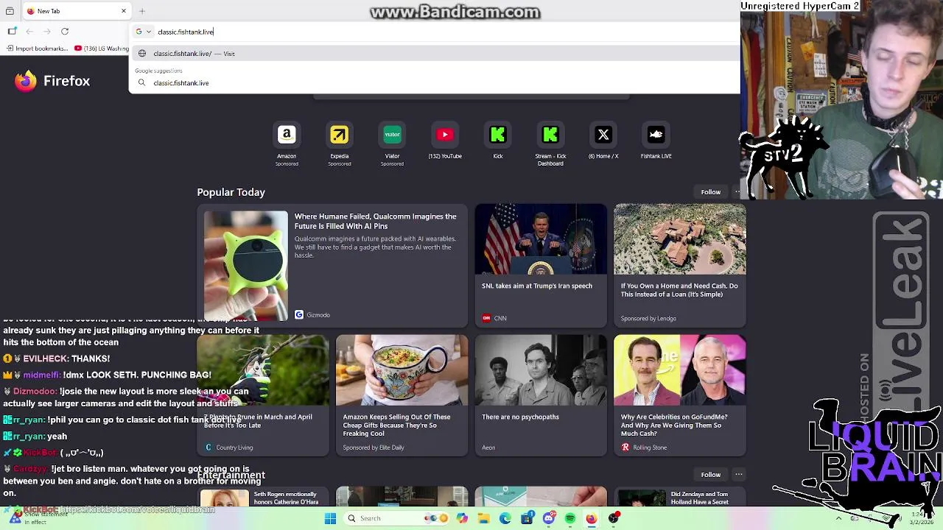Click the Gizmodo source label
This screenshot has width=943, height=530.
click(312, 315)
